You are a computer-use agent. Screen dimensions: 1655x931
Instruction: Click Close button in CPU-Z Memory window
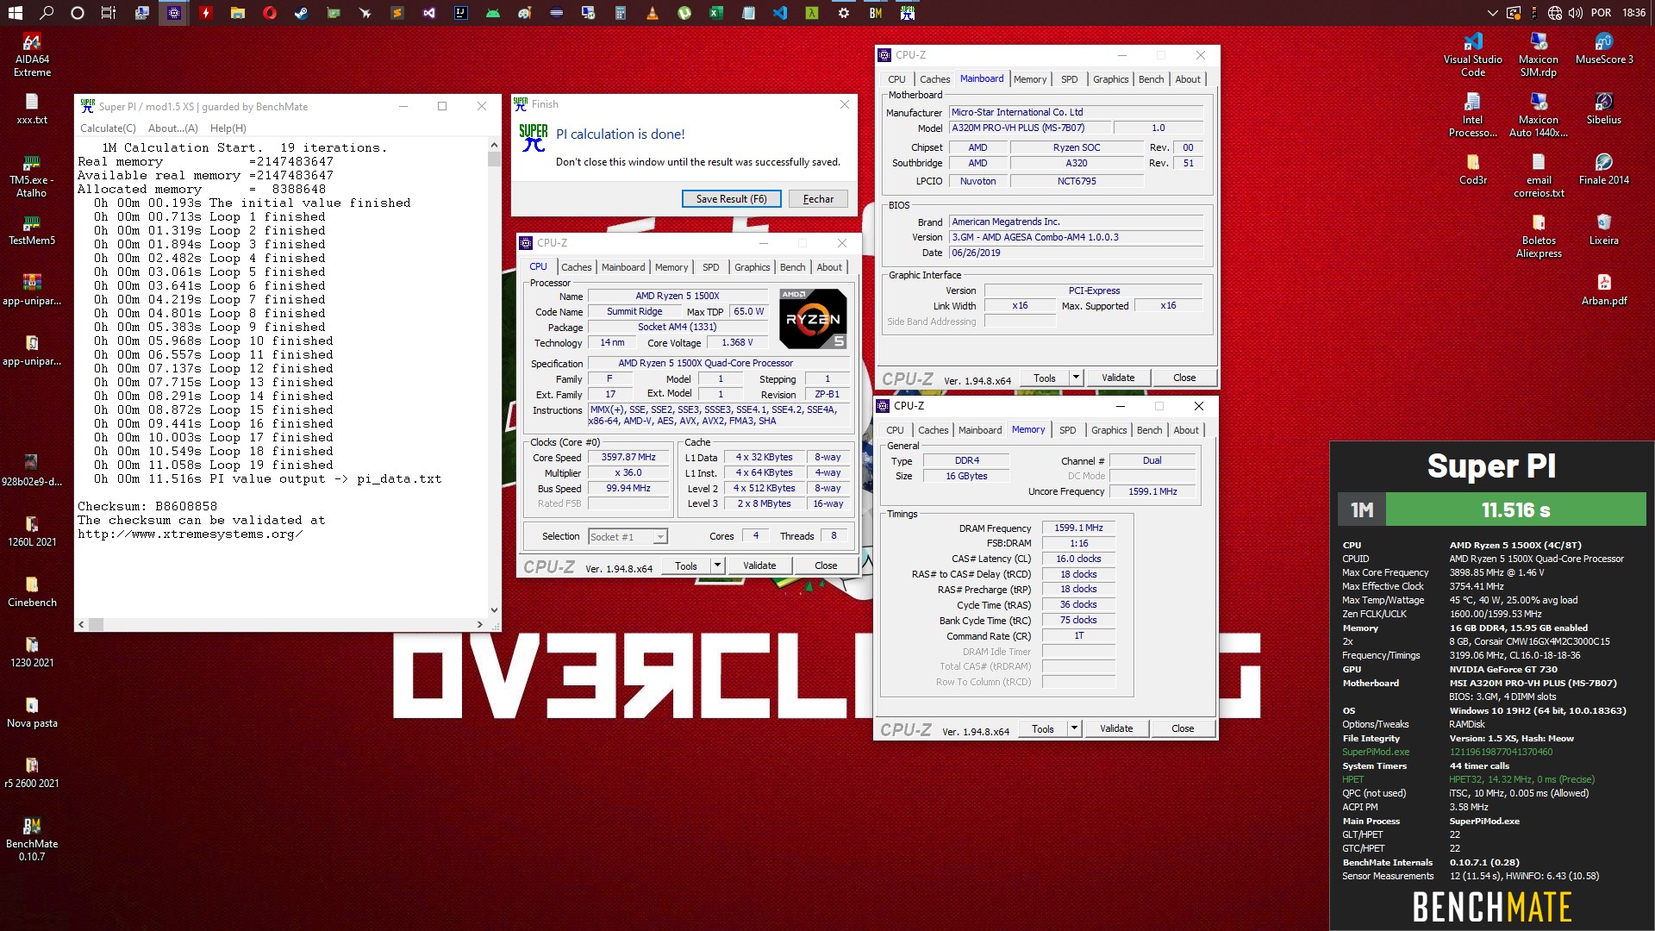1183,728
